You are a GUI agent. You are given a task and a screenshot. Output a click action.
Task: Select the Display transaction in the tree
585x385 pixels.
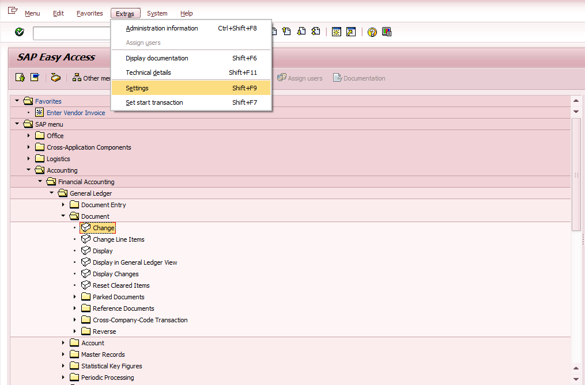pyautogui.click(x=103, y=251)
